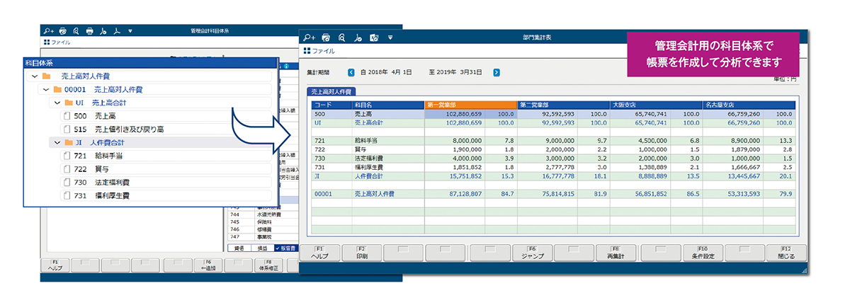The image size is (850, 305).
Task: Select the 第一営業部 column header
Action: [470, 105]
